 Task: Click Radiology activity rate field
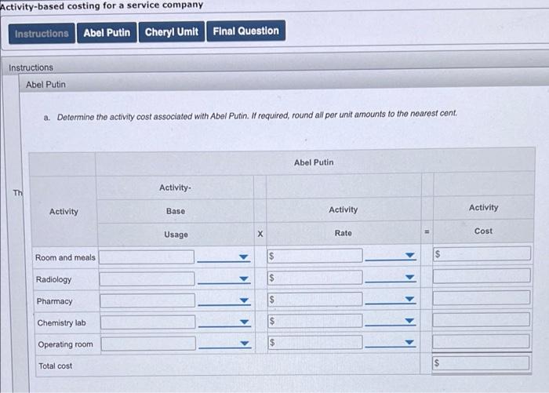click(x=314, y=278)
